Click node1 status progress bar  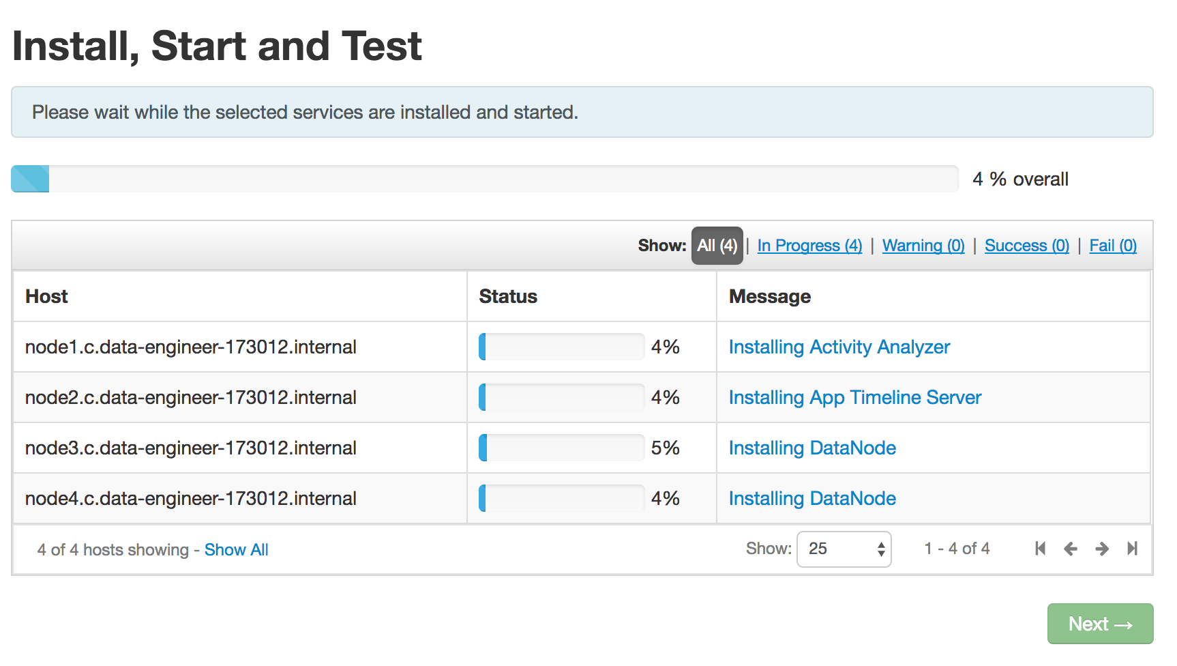pyautogui.click(x=561, y=347)
